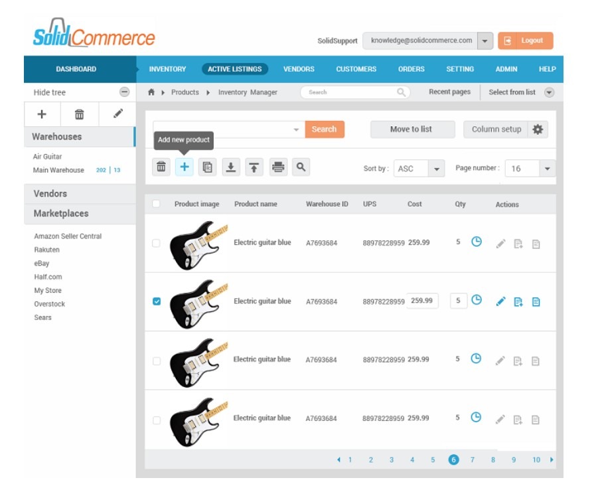Open the HELP menu
The width and height of the screenshot is (600, 492).
click(547, 69)
